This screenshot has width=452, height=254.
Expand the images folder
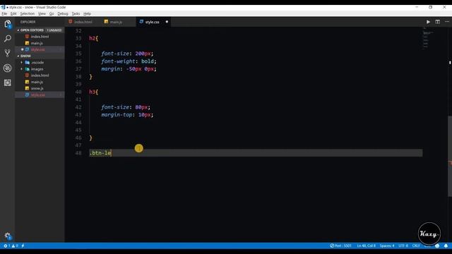pyautogui.click(x=37, y=69)
